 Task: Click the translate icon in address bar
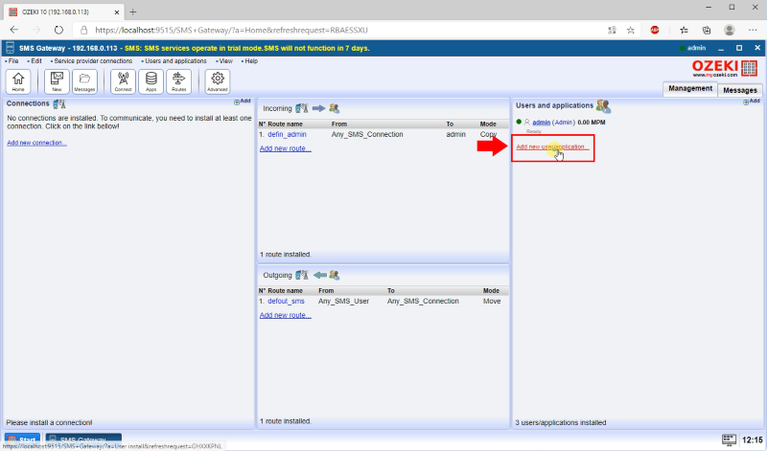pyautogui.click(x=612, y=31)
